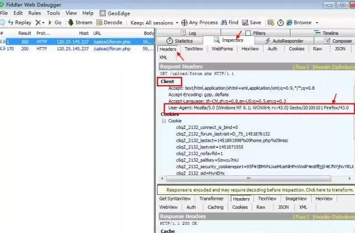The width and height of the screenshot is (355, 233).
Task: Toggle the Decode button
Action: coord(109,23)
